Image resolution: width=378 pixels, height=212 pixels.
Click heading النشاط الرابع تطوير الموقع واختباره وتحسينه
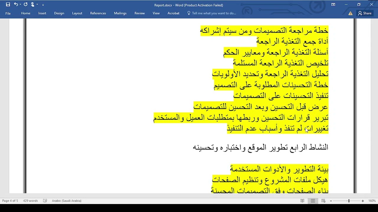pos(260,147)
